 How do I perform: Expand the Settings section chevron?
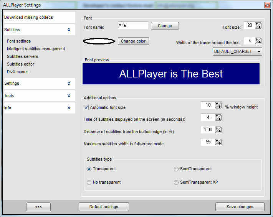[x=69, y=84]
